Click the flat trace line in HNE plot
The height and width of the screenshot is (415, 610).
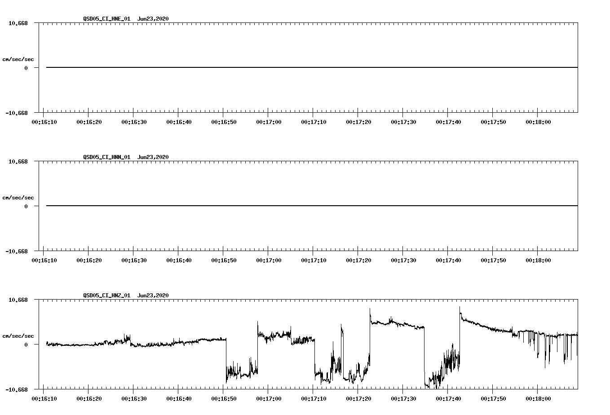pyautogui.click(x=312, y=67)
